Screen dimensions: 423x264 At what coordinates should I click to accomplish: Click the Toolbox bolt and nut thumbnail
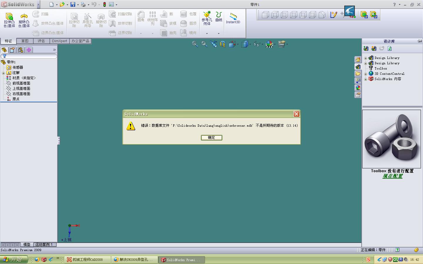pos(392,139)
